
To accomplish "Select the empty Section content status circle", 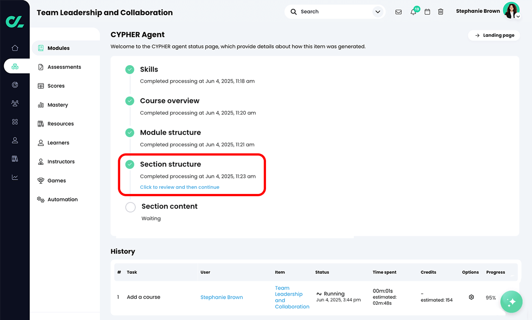I will 131,207.
